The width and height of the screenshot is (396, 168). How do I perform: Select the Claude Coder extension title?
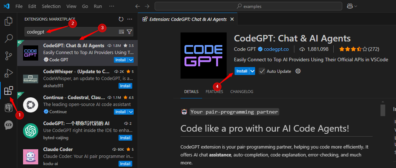pos(58,149)
